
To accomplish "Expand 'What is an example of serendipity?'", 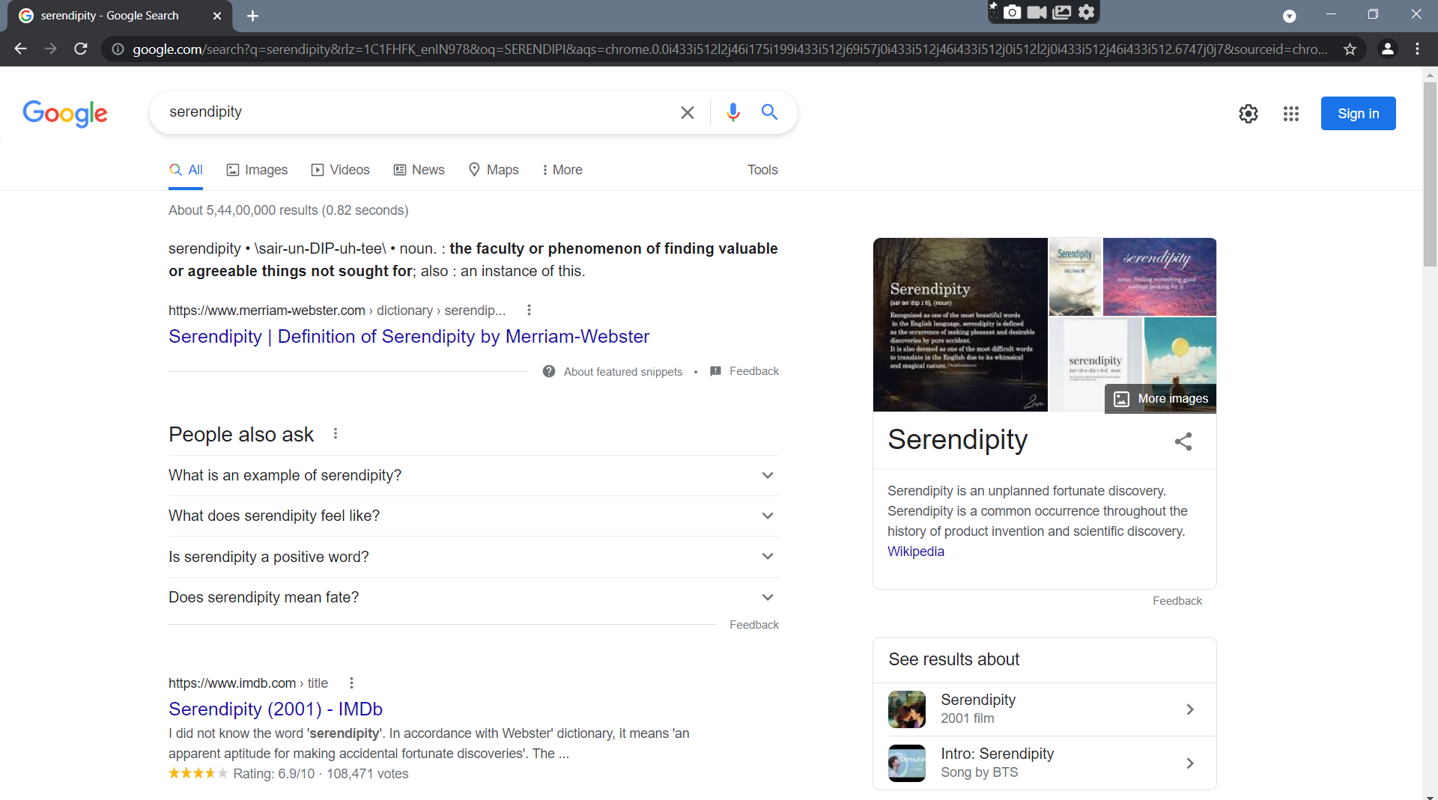I will [473, 475].
